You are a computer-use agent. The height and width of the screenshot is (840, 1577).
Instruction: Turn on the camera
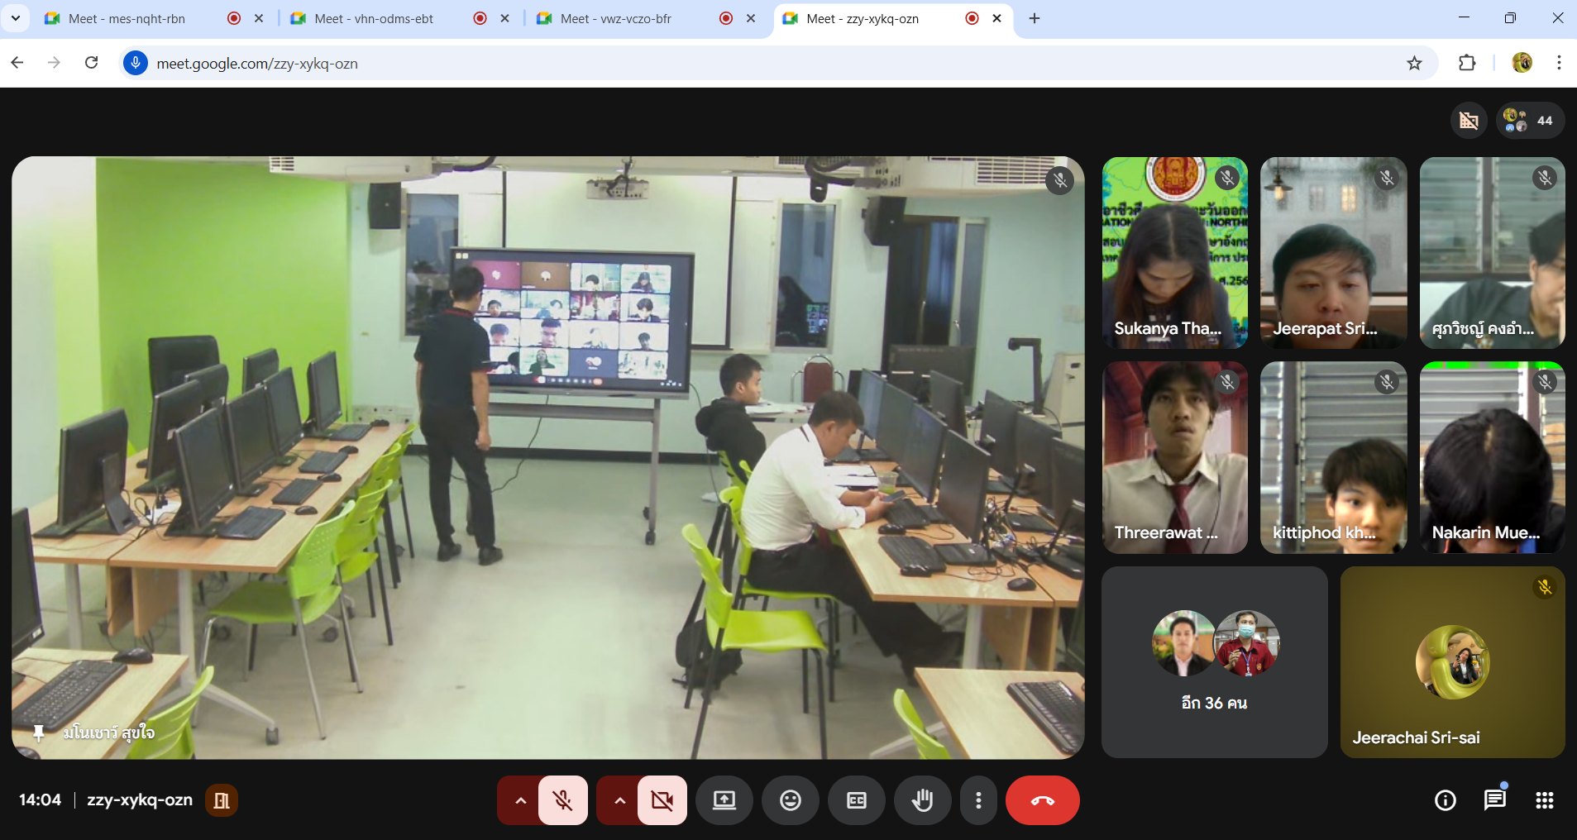(662, 800)
